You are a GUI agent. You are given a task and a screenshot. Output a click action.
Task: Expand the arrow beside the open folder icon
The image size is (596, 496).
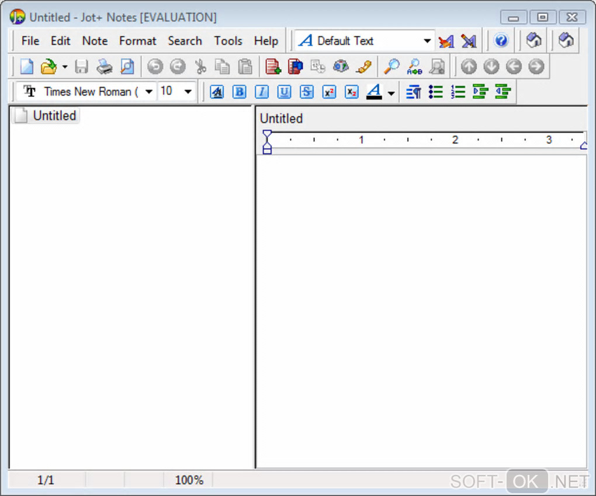click(x=65, y=67)
